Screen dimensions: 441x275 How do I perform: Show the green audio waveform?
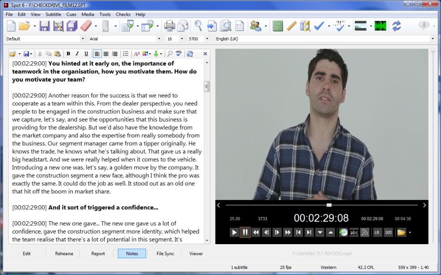(x=380, y=26)
